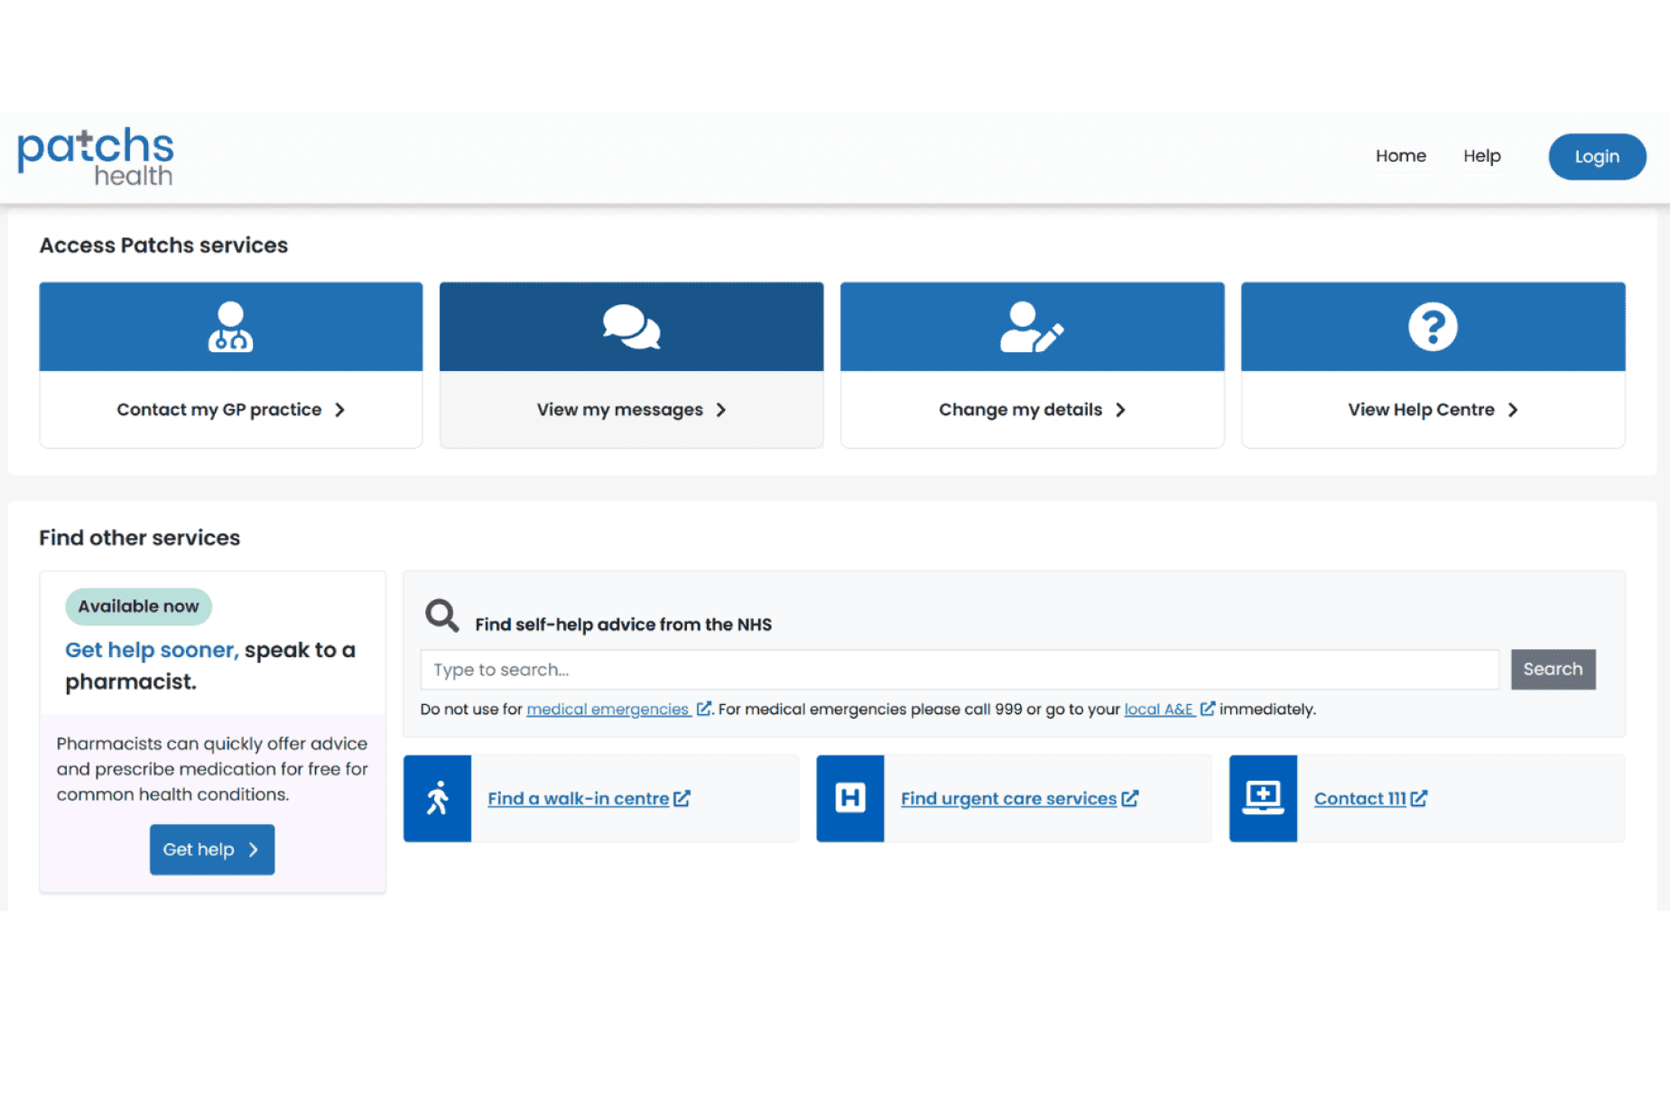Click the Patchs Health logo
The image size is (1670, 1114).
click(96, 157)
